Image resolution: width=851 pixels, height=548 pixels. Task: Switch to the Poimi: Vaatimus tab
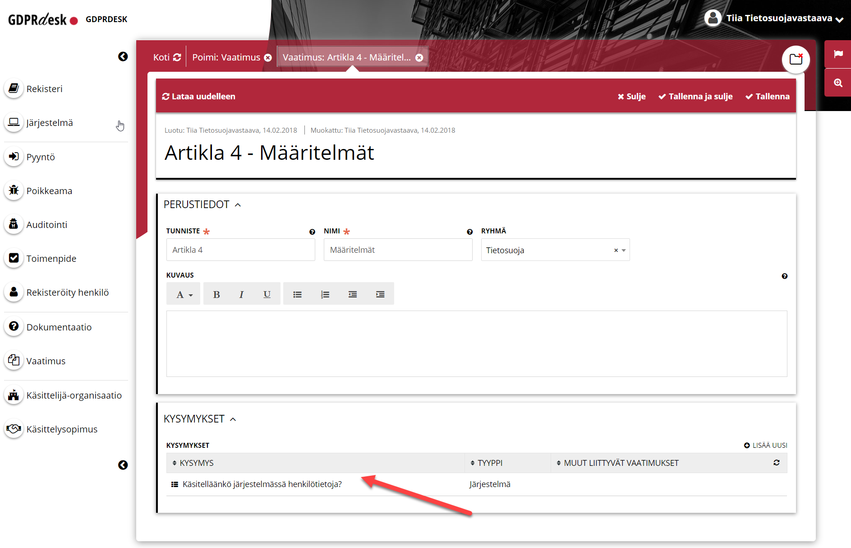[226, 57]
